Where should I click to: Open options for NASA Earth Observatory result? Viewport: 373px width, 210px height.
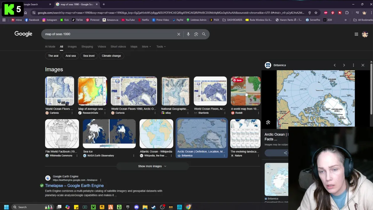[x=134, y=156]
